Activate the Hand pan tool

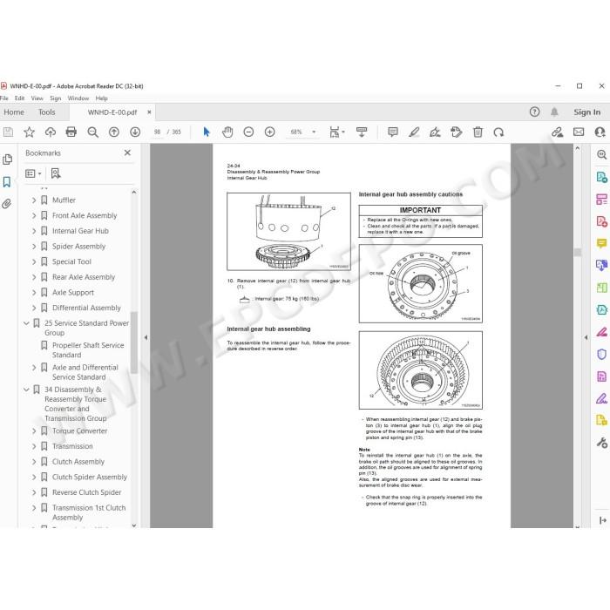point(227,132)
